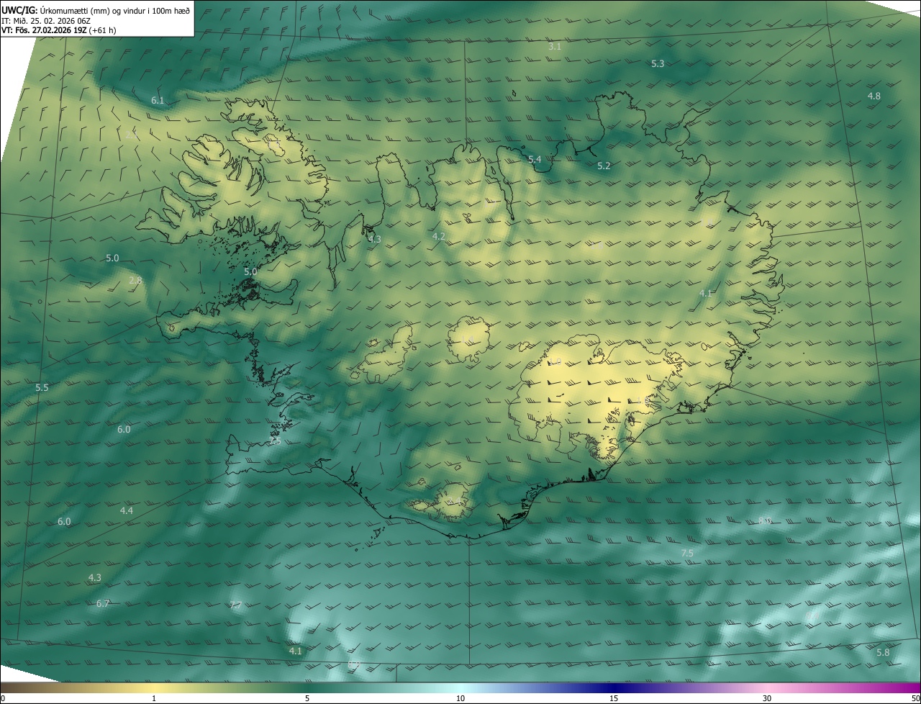Click the map value label 4.8
Viewport: 921px width, 704px height.
[874, 96]
